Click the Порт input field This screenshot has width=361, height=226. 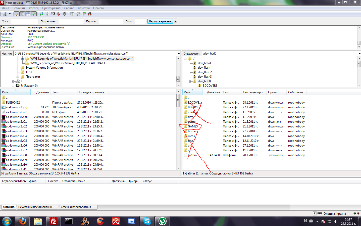point(140,21)
